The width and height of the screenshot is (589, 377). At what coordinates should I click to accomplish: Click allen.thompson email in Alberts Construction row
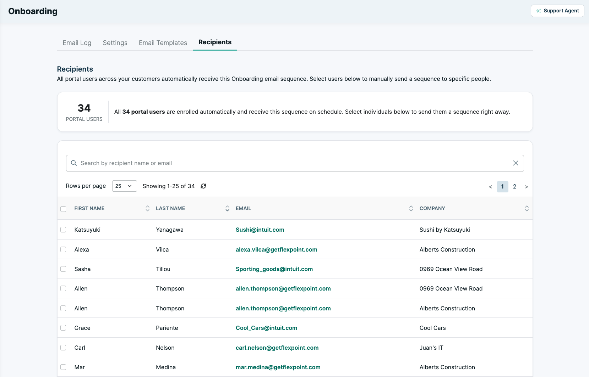point(283,308)
